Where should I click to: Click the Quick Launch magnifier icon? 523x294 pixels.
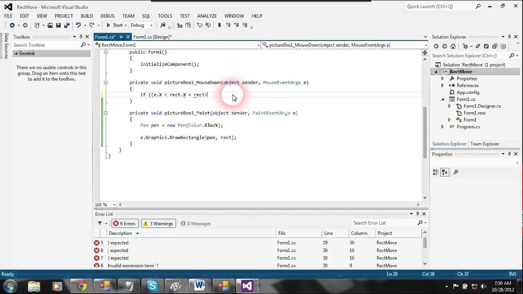point(478,6)
